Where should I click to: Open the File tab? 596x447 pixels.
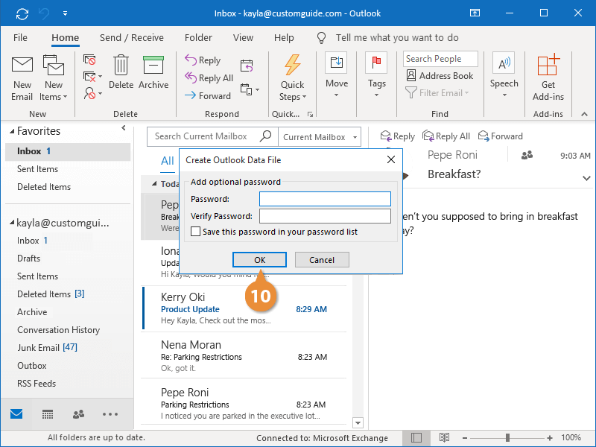20,38
